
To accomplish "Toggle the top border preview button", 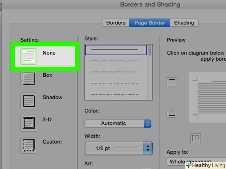I will [172, 82].
